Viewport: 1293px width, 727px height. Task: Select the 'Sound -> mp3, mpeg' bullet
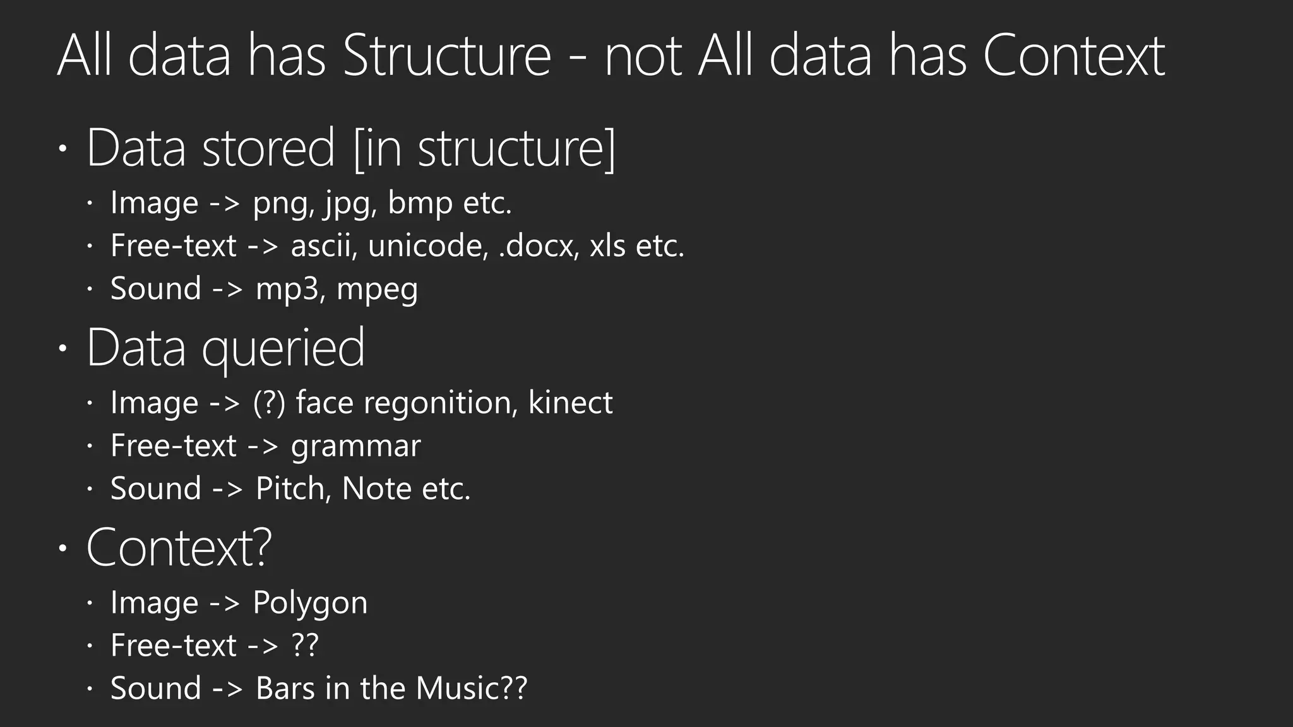tap(265, 289)
